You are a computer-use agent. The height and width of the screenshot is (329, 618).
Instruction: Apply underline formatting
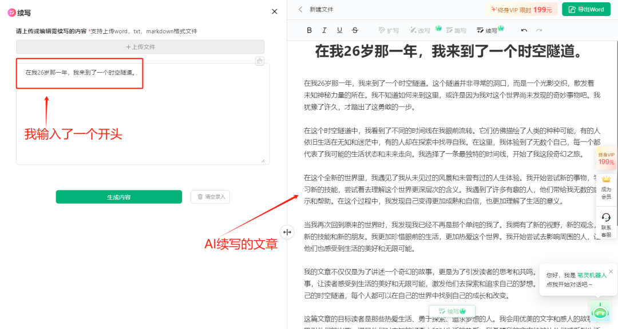[339, 30]
